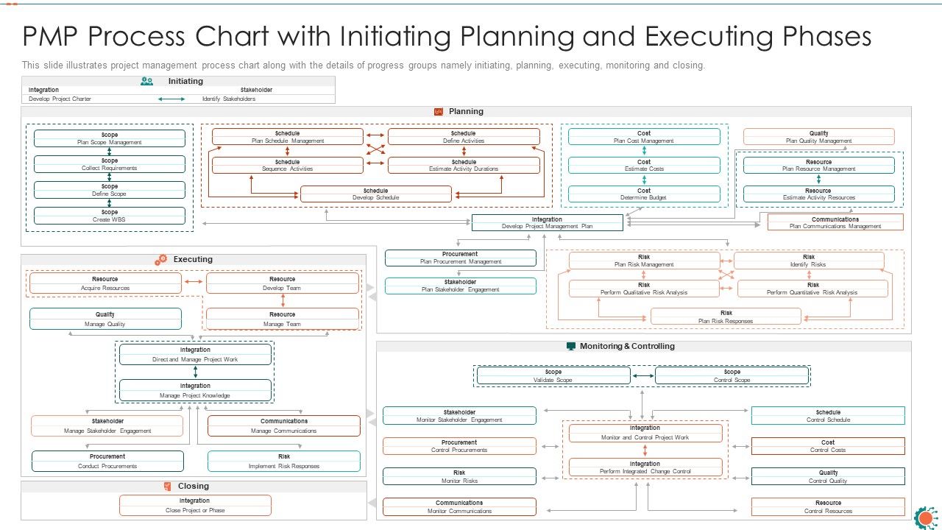Image resolution: width=942 pixels, height=530 pixels.
Task: Select the Estimate Activity Durations box
Action: click(x=464, y=165)
